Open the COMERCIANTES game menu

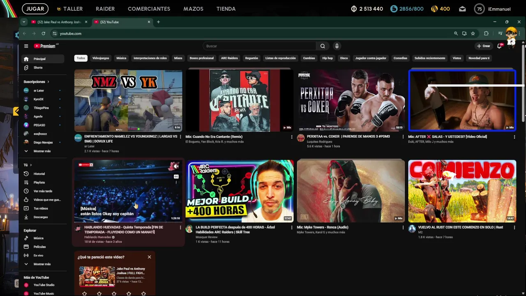149,9
